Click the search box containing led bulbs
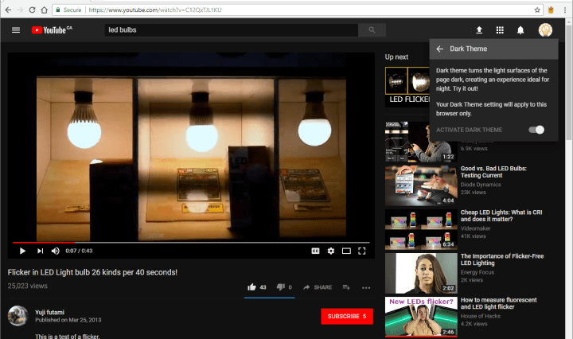The image size is (573, 339). coord(231,30)
